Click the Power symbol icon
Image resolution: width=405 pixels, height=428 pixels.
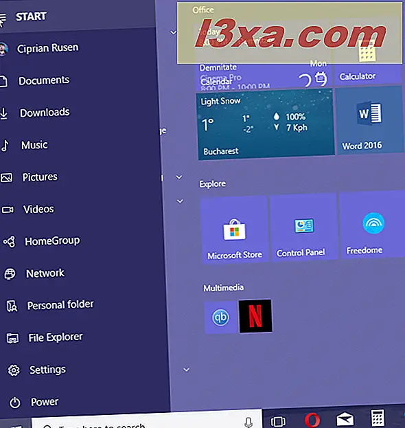(15, 403)
